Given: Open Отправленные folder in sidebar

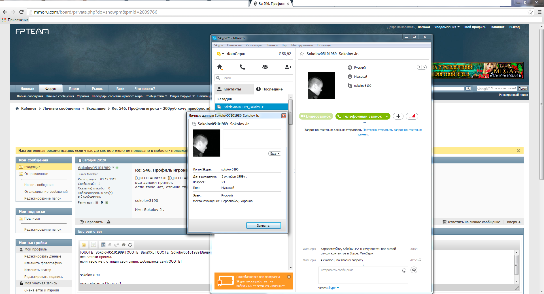Looking at the screenshot, I should pyautogui.click(x=36, y=174).
